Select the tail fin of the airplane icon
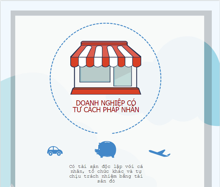The height and width of the screenshot is (187, 220). pyautogui.click(x=168, y=155)
